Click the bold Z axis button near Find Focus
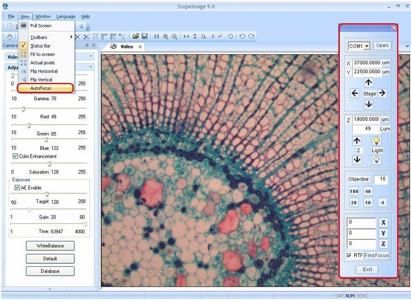 pos(383,244)
